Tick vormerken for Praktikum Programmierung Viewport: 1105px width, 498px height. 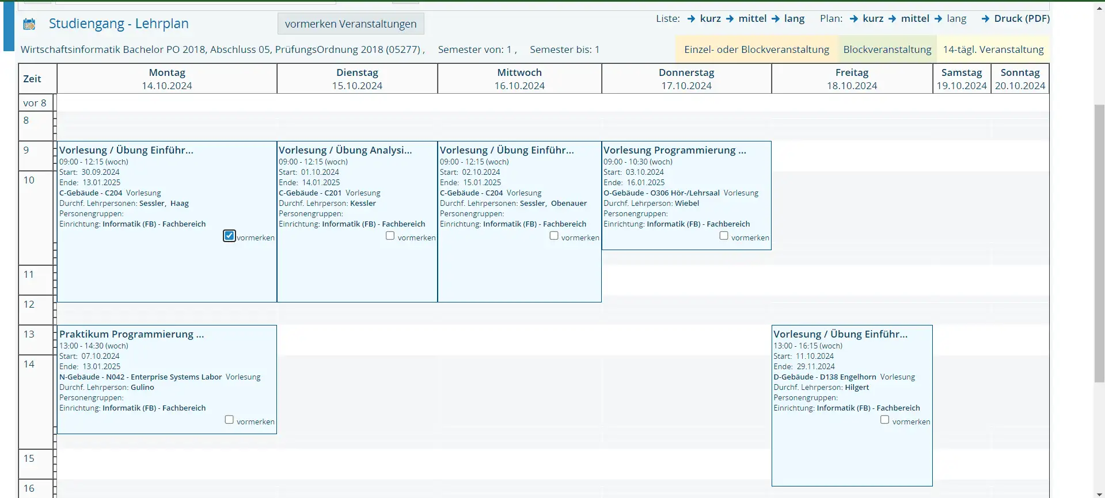coord(229,420)
